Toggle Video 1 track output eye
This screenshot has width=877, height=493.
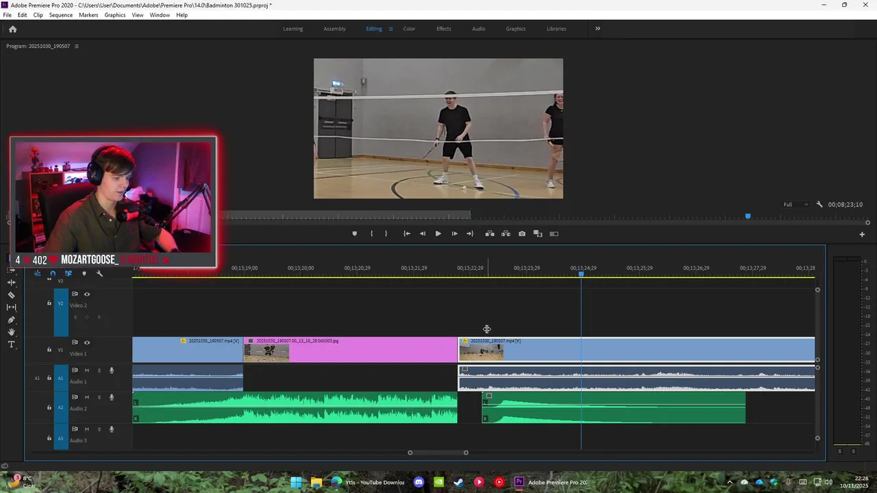pos(86,342)
